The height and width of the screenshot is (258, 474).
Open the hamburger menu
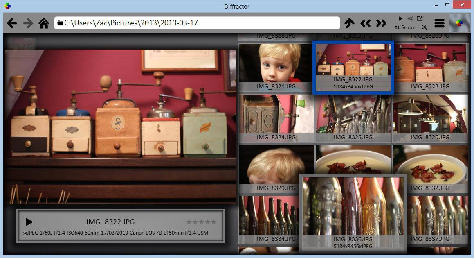click(x=439, y=23)
